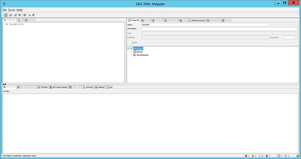Select the <no data> [1] (1) row
Viewport: 301px width, 159px height.
pos(16,24)
